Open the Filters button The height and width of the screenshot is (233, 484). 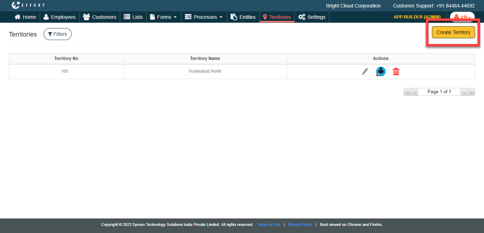click(57, 34)
